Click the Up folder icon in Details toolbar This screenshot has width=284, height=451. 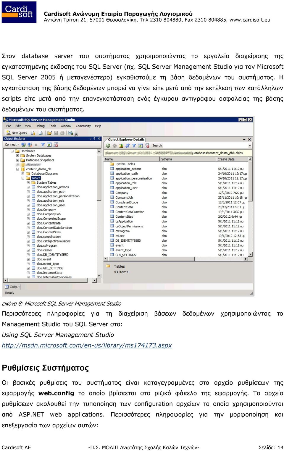(x=121, y=146)
